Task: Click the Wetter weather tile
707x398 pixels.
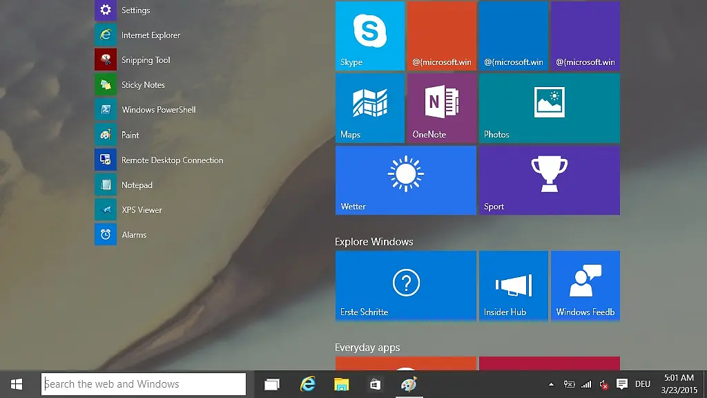Action: (x=405, y=180)
